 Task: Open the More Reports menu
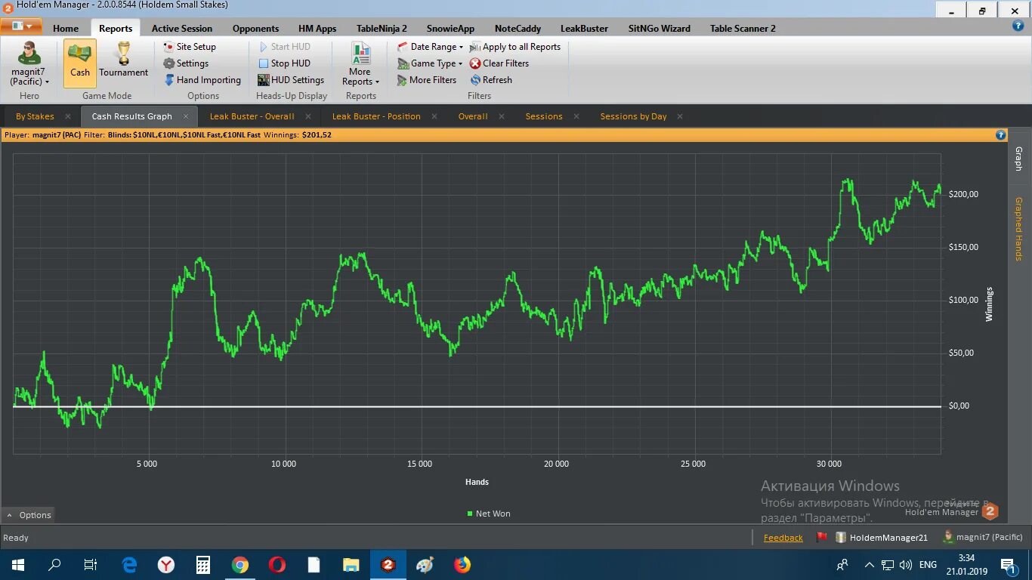(360, 63)
